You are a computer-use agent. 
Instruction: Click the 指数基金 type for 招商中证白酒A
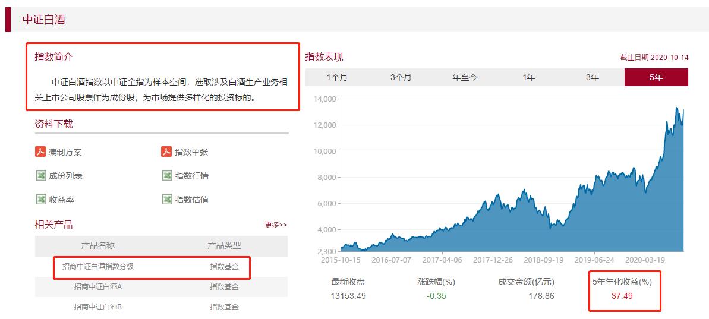(224, 286)
